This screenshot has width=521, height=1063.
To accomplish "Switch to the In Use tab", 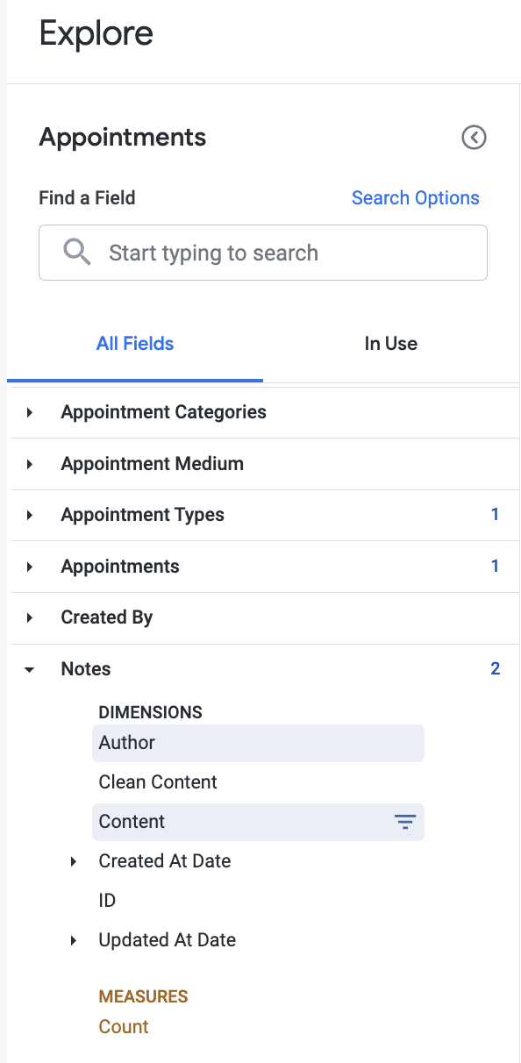I will tap(390, 344).
